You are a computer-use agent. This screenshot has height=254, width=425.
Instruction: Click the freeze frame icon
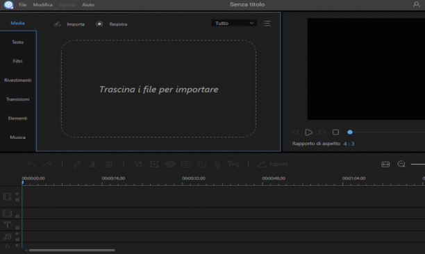coord(186,164)
